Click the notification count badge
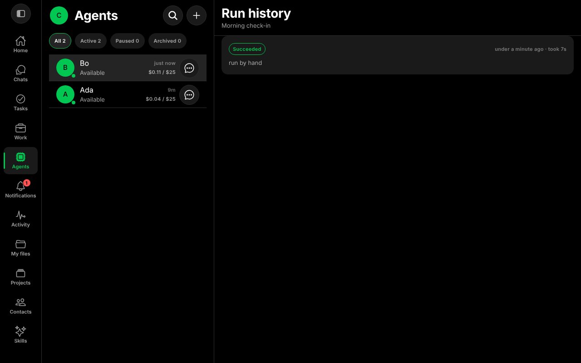The height and width of the screenshot is (363, 581). [27, 183]
